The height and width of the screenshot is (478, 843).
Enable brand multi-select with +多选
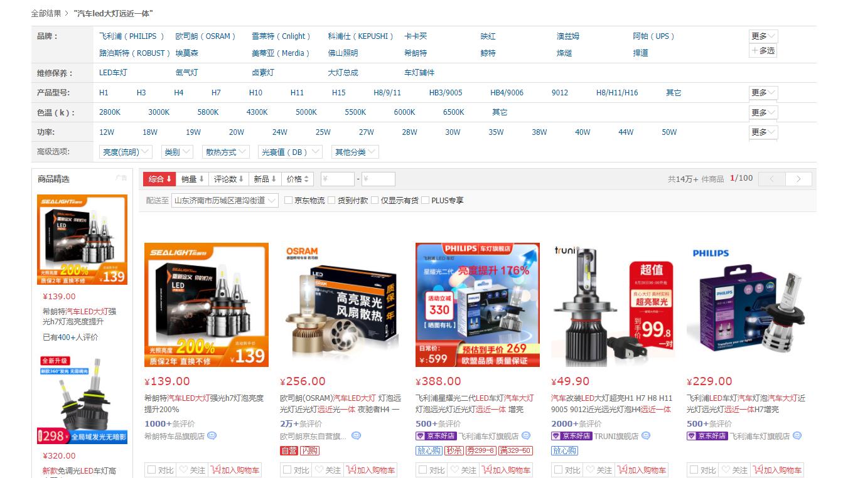[x=763, y=51]
